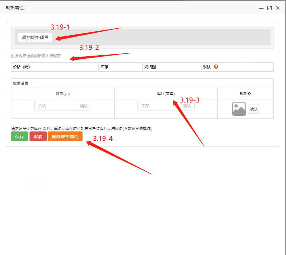The width and height of the screenshot is (286, 255).
Task: Click the orange help icon beside 默认
Action: click(x=216, y=67)
